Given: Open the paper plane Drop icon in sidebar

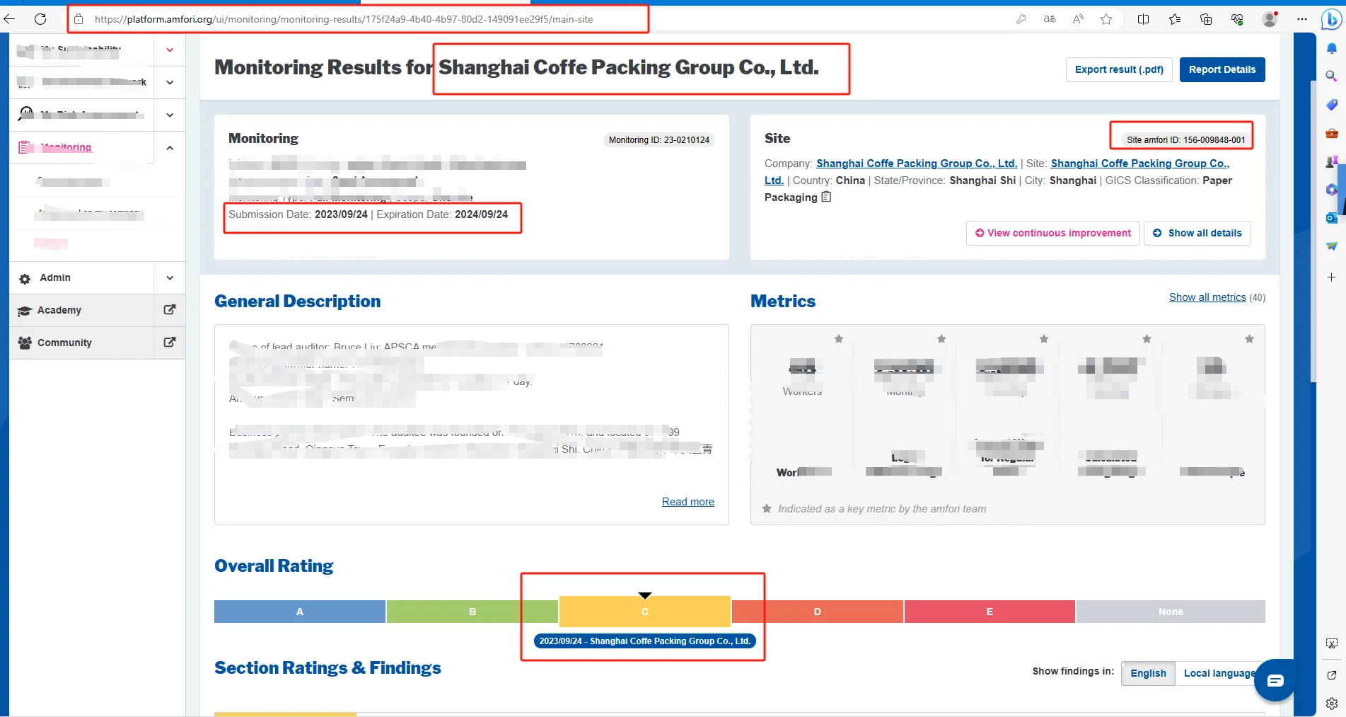Looking at the screenshot, I should point(1331,246).
